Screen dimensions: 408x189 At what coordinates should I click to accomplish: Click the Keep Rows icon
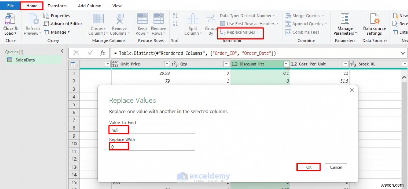pos(142,19)
